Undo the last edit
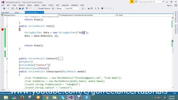 pyautogui.click(x=27, y=9)
